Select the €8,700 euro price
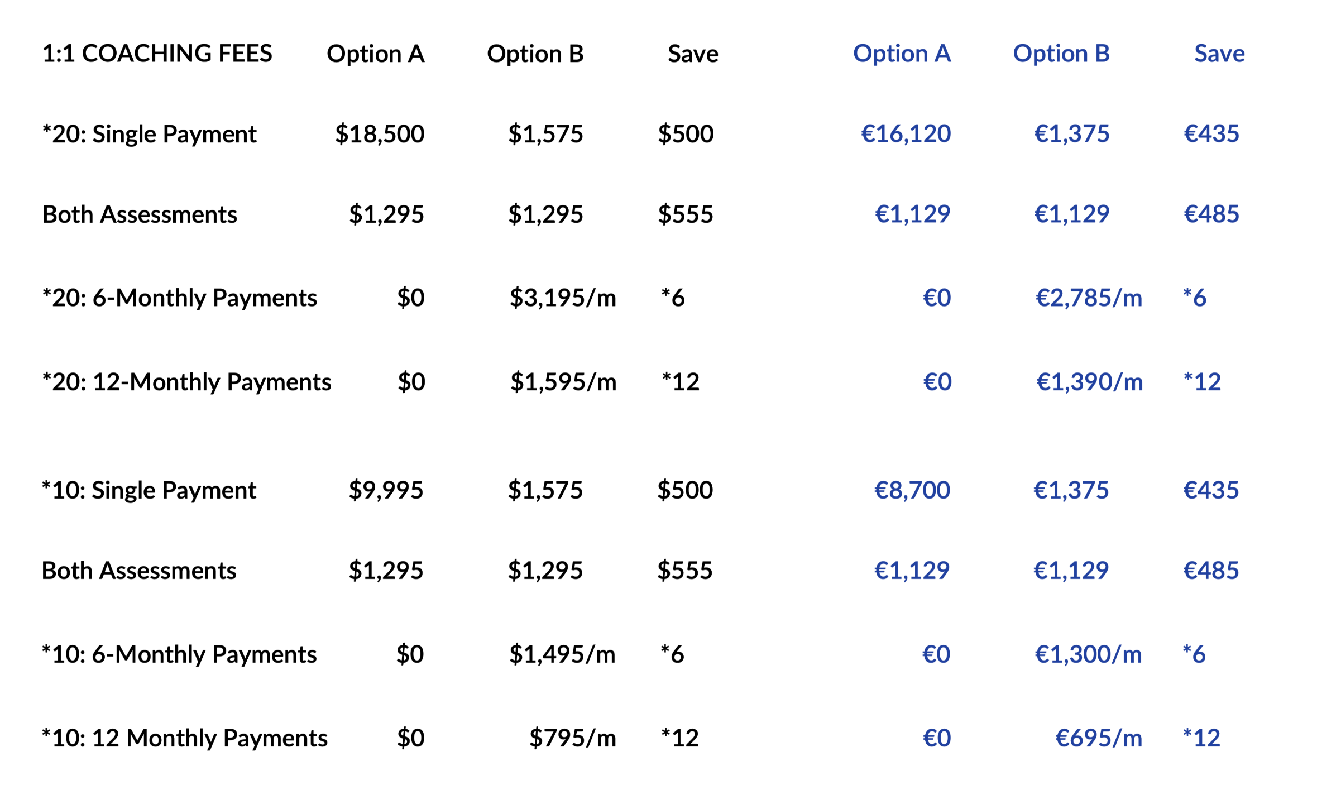1317x804 pixels. point(912,490)
